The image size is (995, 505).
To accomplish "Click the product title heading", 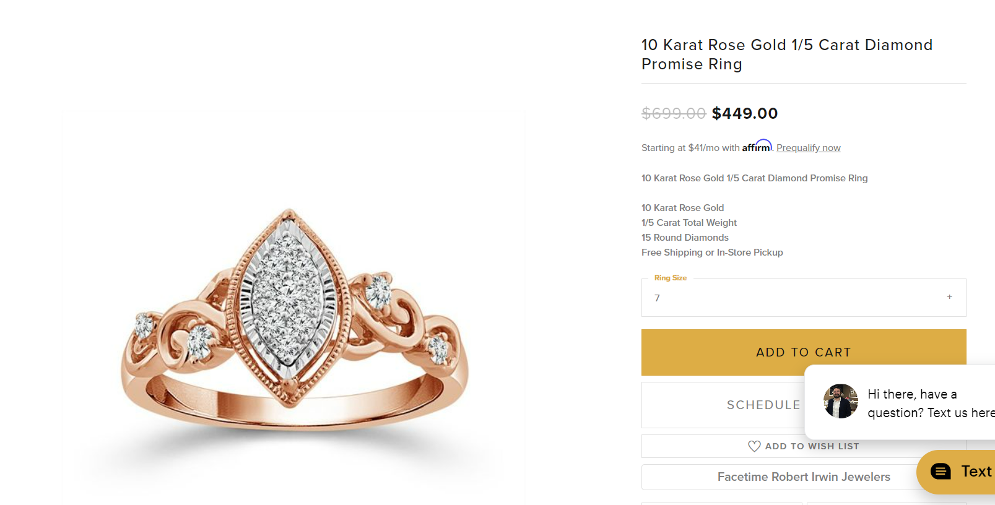I will point(786,54).
